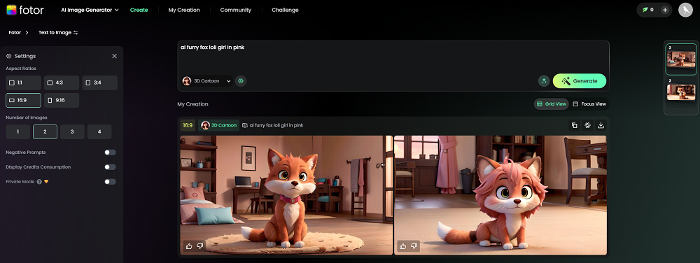Click the prompt enhance sparkle icon
The image size is (700, 263).
point(544,81)
